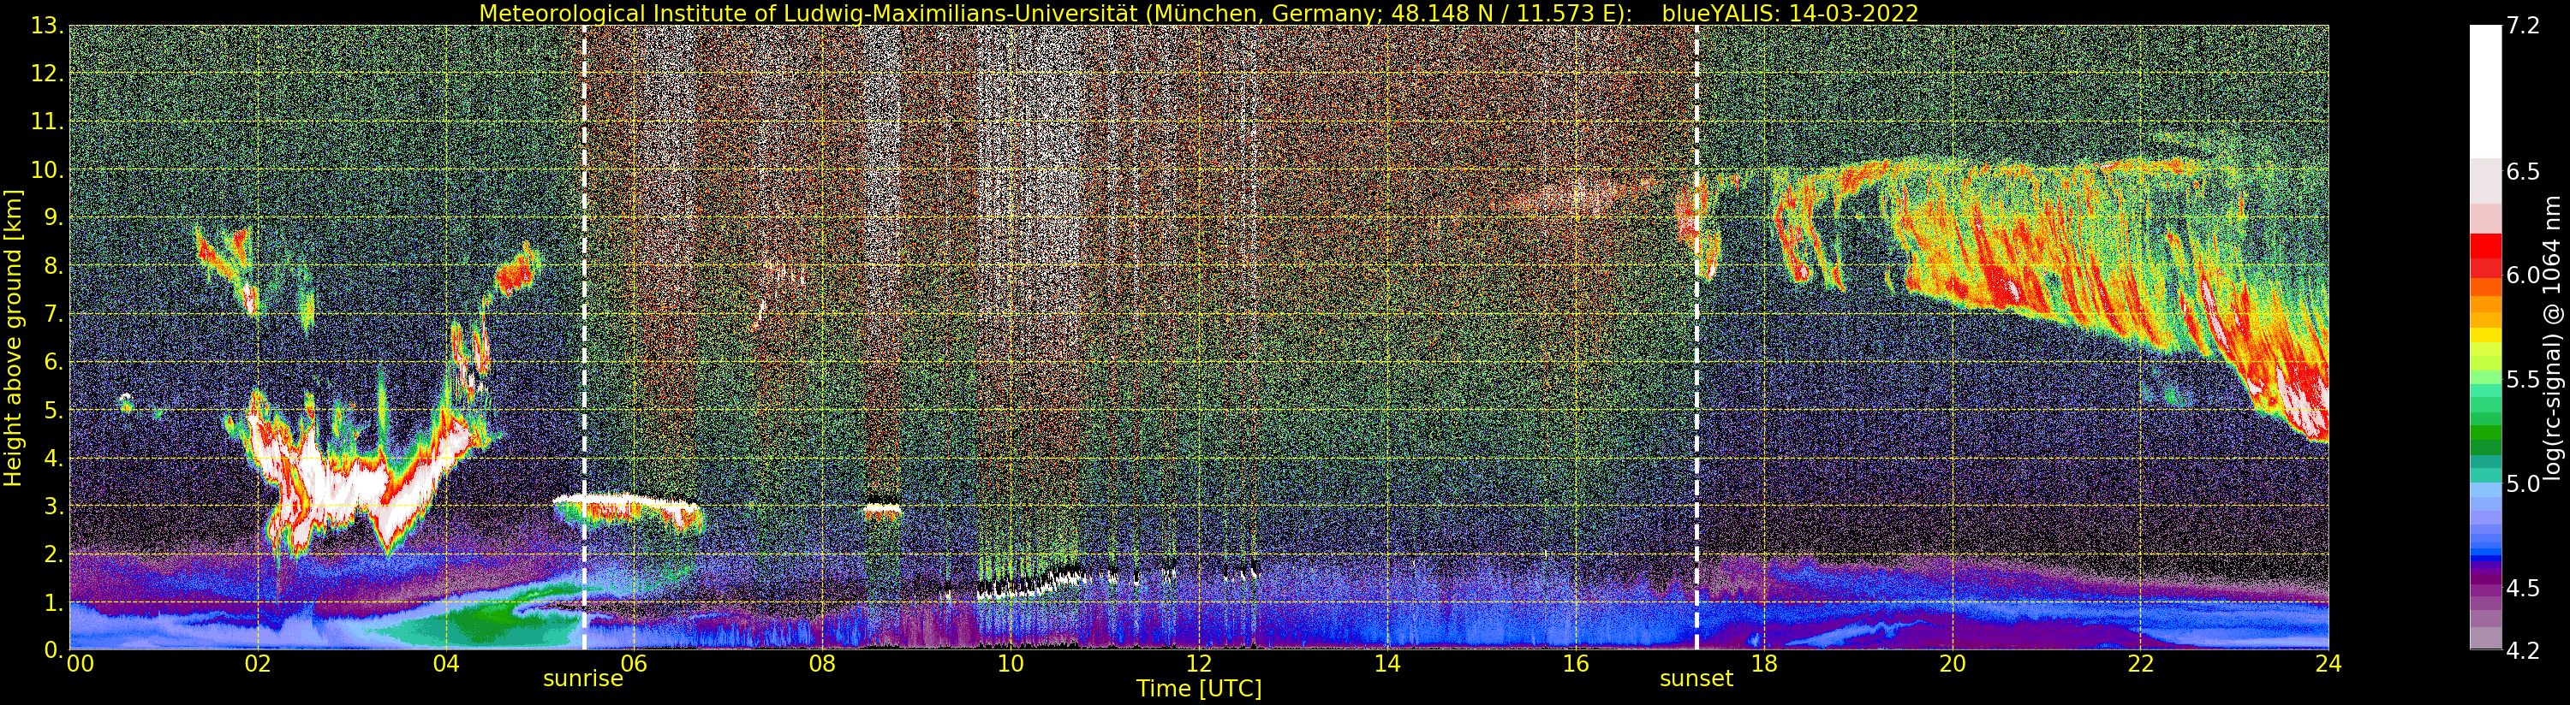Click the 02 tick label on time axis
This screenshot has height=705, width=2570.
pyautogui.click(x=258, y=663)
